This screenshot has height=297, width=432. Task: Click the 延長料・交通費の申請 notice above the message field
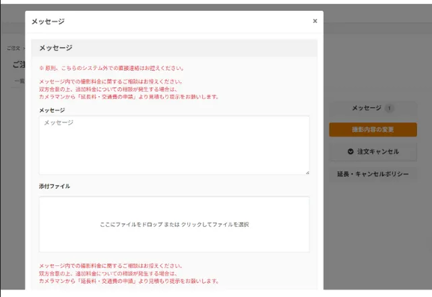point(129,96)
